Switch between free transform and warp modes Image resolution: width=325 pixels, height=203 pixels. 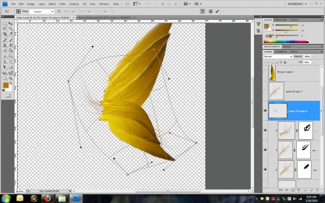(x=203, y=11)
